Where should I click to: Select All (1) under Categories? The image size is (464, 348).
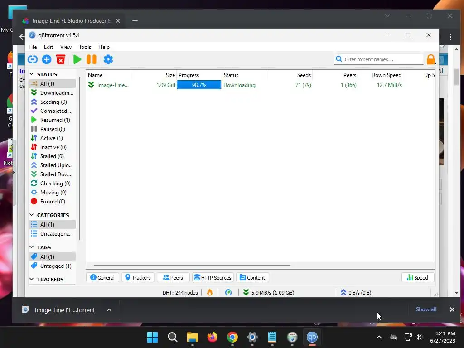tap(53, 225)
